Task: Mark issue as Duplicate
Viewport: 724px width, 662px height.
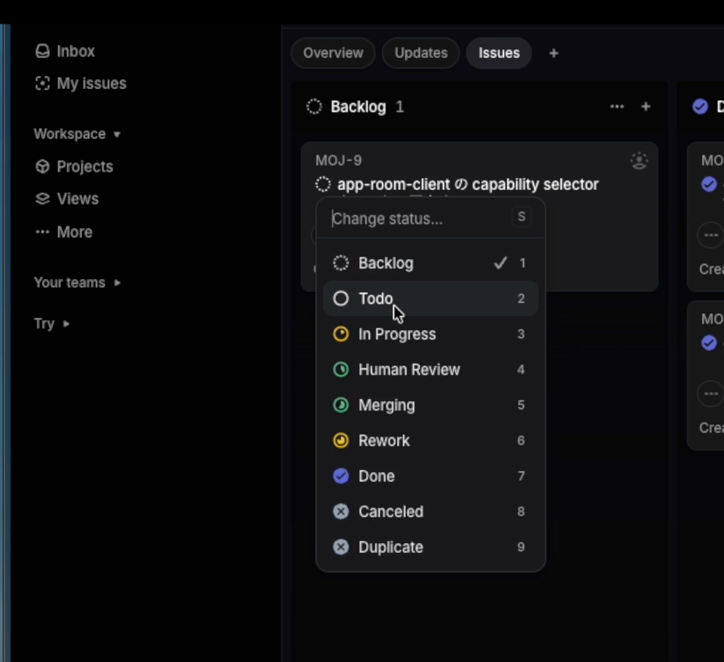Action: 430,547
